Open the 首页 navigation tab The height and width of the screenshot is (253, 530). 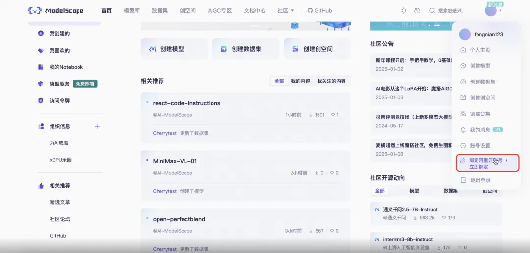tap(106, 10)
